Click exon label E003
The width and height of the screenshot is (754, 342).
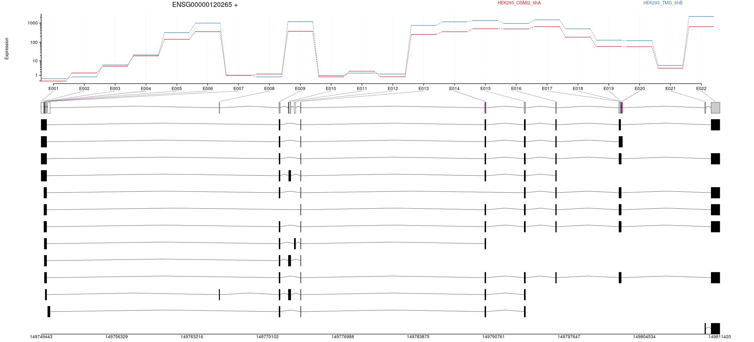click(x=115, y=88)
